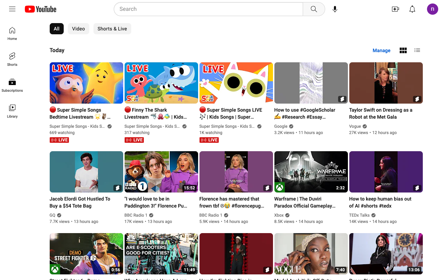
Task: Open the hamburger guide menu
Action: coord(12,9)
